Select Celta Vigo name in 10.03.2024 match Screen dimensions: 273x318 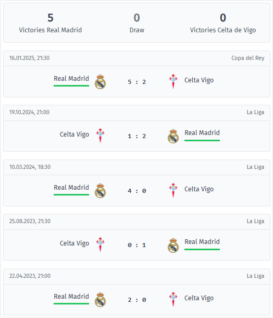199,189
